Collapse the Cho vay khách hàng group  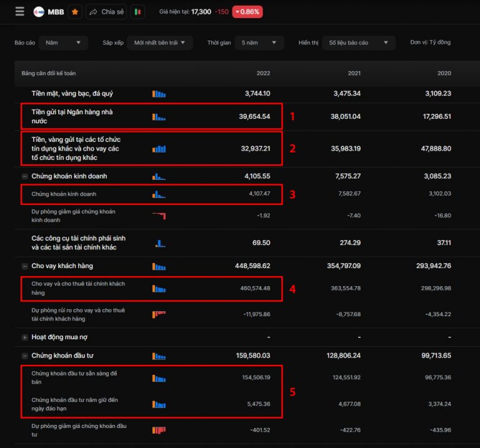pyautogui.click(x=25, y=266)
